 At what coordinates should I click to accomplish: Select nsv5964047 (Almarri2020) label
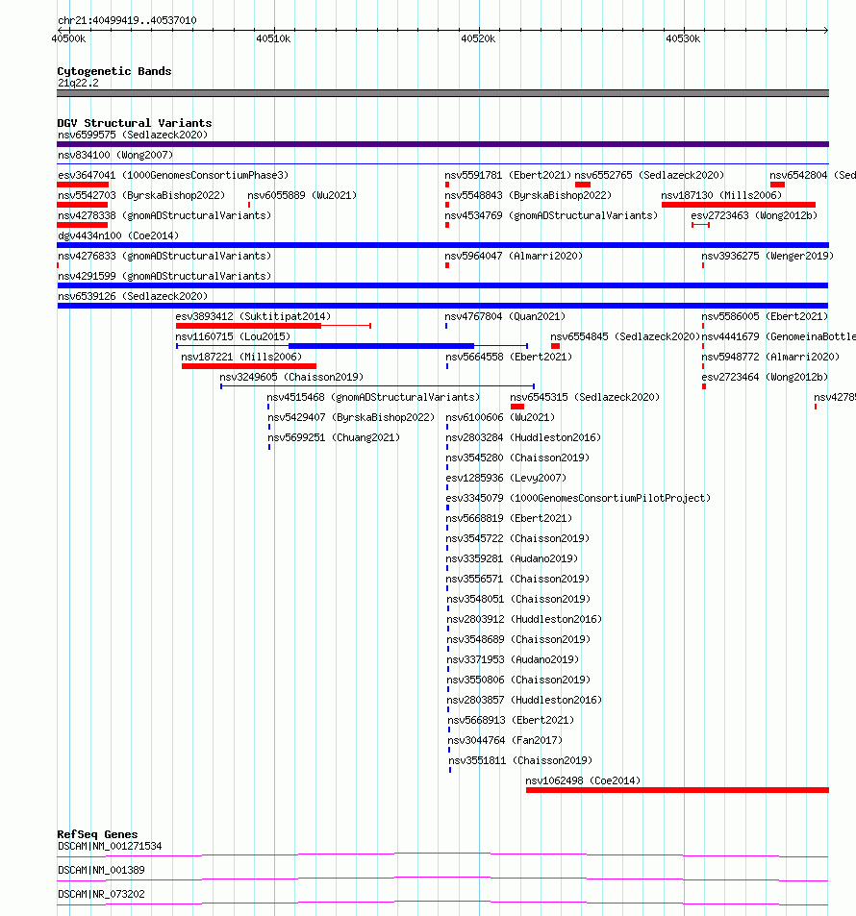pyautogui.click(x=514, y=256)
